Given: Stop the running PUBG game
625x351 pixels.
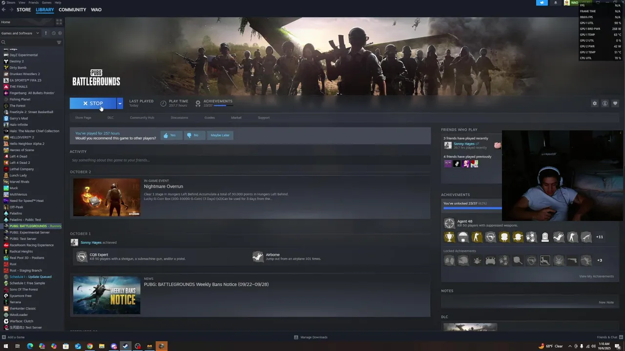Looking at the screenshot, I should tap(93, 103).
